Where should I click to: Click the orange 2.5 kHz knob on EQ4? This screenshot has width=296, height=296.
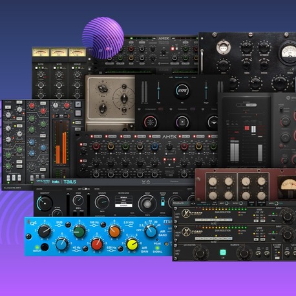(114, 231)
